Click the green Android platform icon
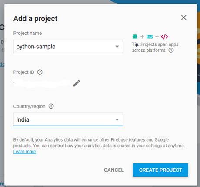The width and height of the screenshot is (200, 187). [x=135, y=37]
